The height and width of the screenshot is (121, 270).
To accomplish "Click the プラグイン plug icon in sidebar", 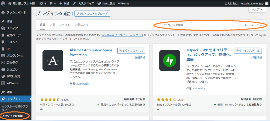I will (x=3, y=99).
